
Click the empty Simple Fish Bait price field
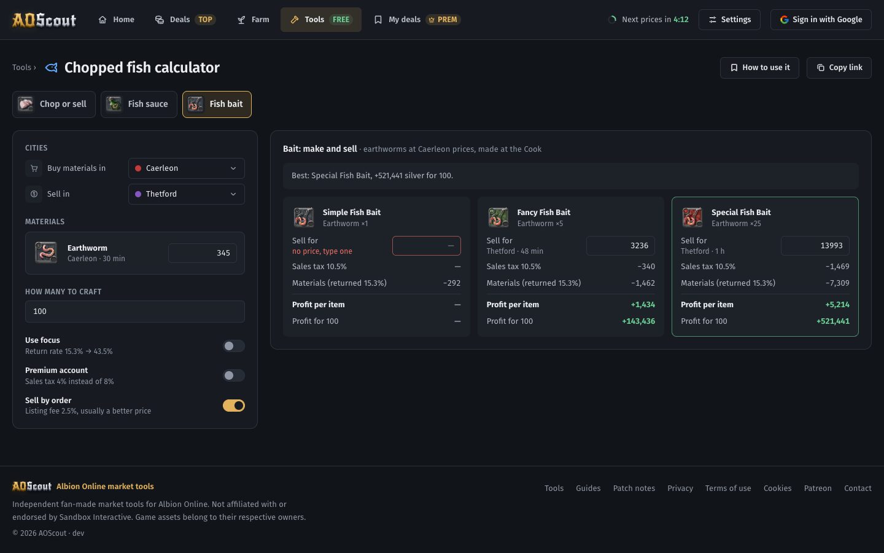pos(427,246)
